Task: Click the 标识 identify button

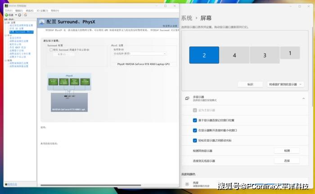Action: 250,85
